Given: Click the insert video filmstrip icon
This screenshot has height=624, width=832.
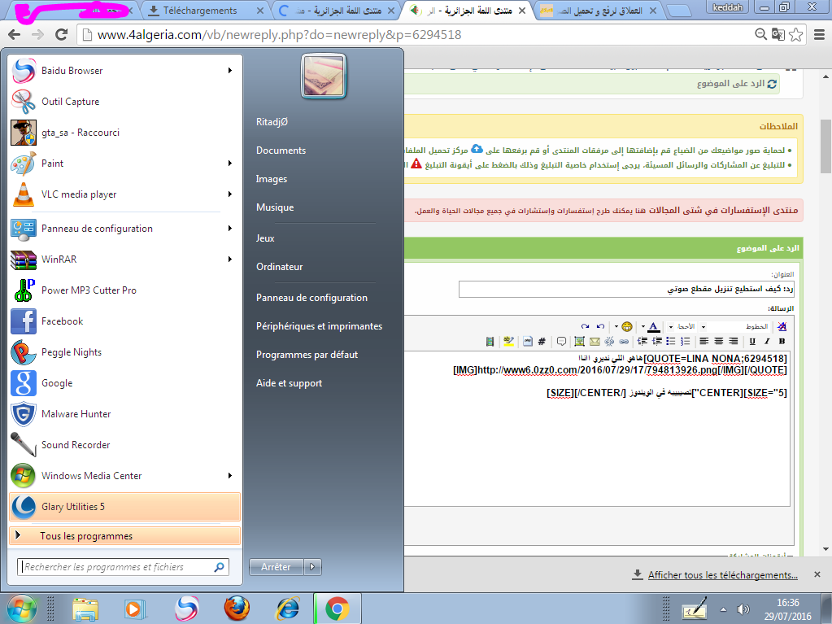Looking at the screenshot, I should click(x=490, y=341).
